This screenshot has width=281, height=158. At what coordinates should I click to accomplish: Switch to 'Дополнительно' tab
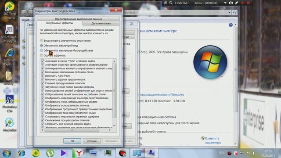[x=101, y=23]
